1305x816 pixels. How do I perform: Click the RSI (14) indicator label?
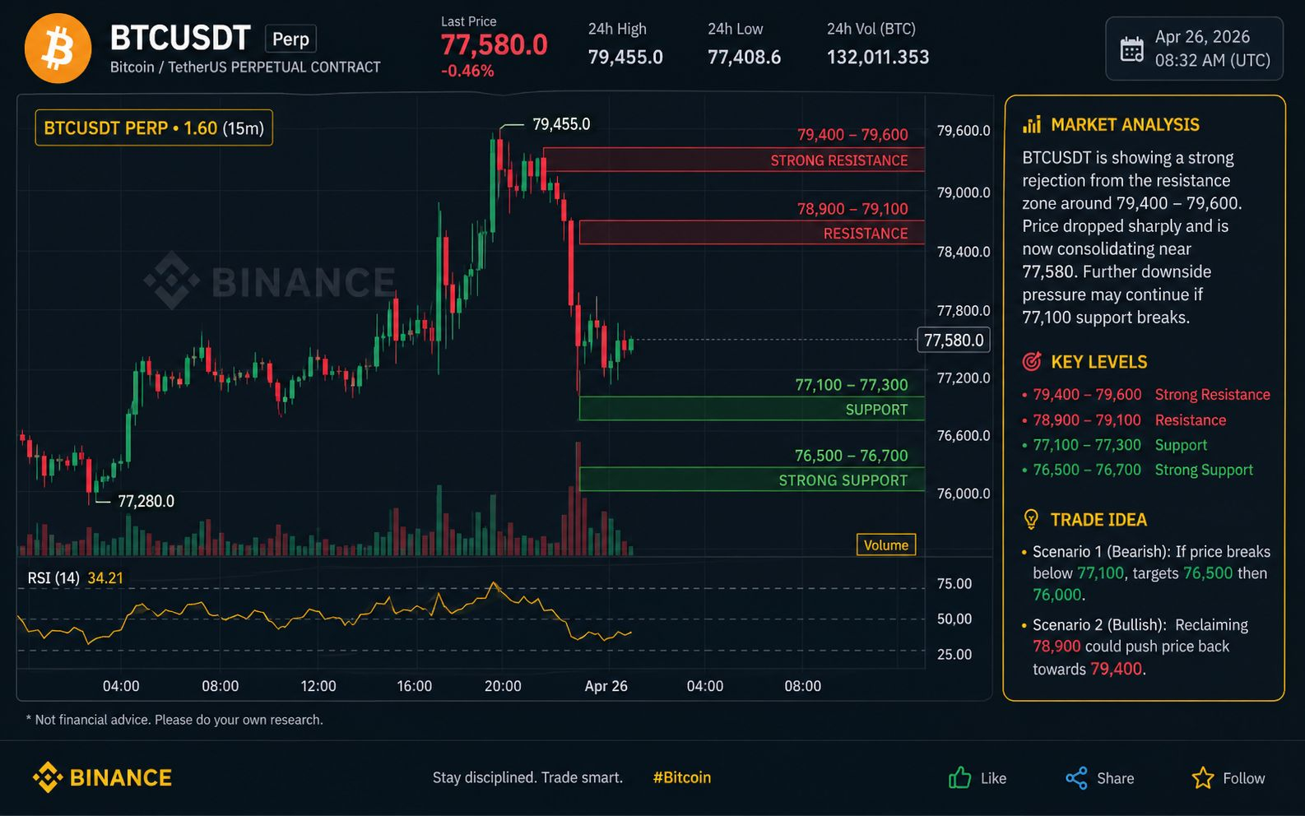[x=53, y=578]
